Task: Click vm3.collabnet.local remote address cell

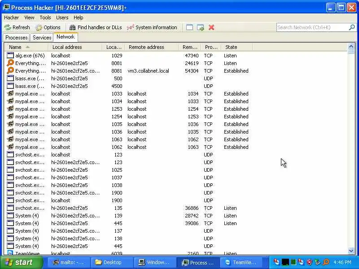Action: [x=148, y=71]
